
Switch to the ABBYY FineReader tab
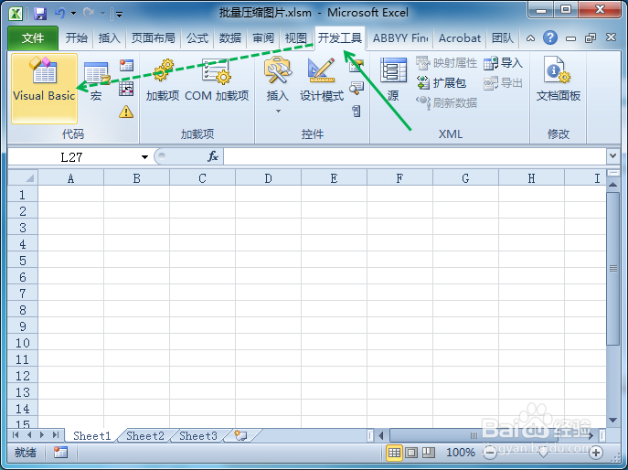click(400, 38)
